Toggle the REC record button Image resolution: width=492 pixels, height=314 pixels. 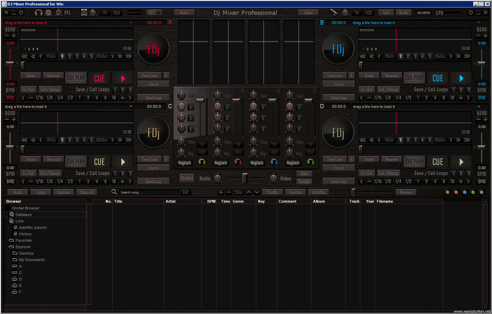click(154, 13)
